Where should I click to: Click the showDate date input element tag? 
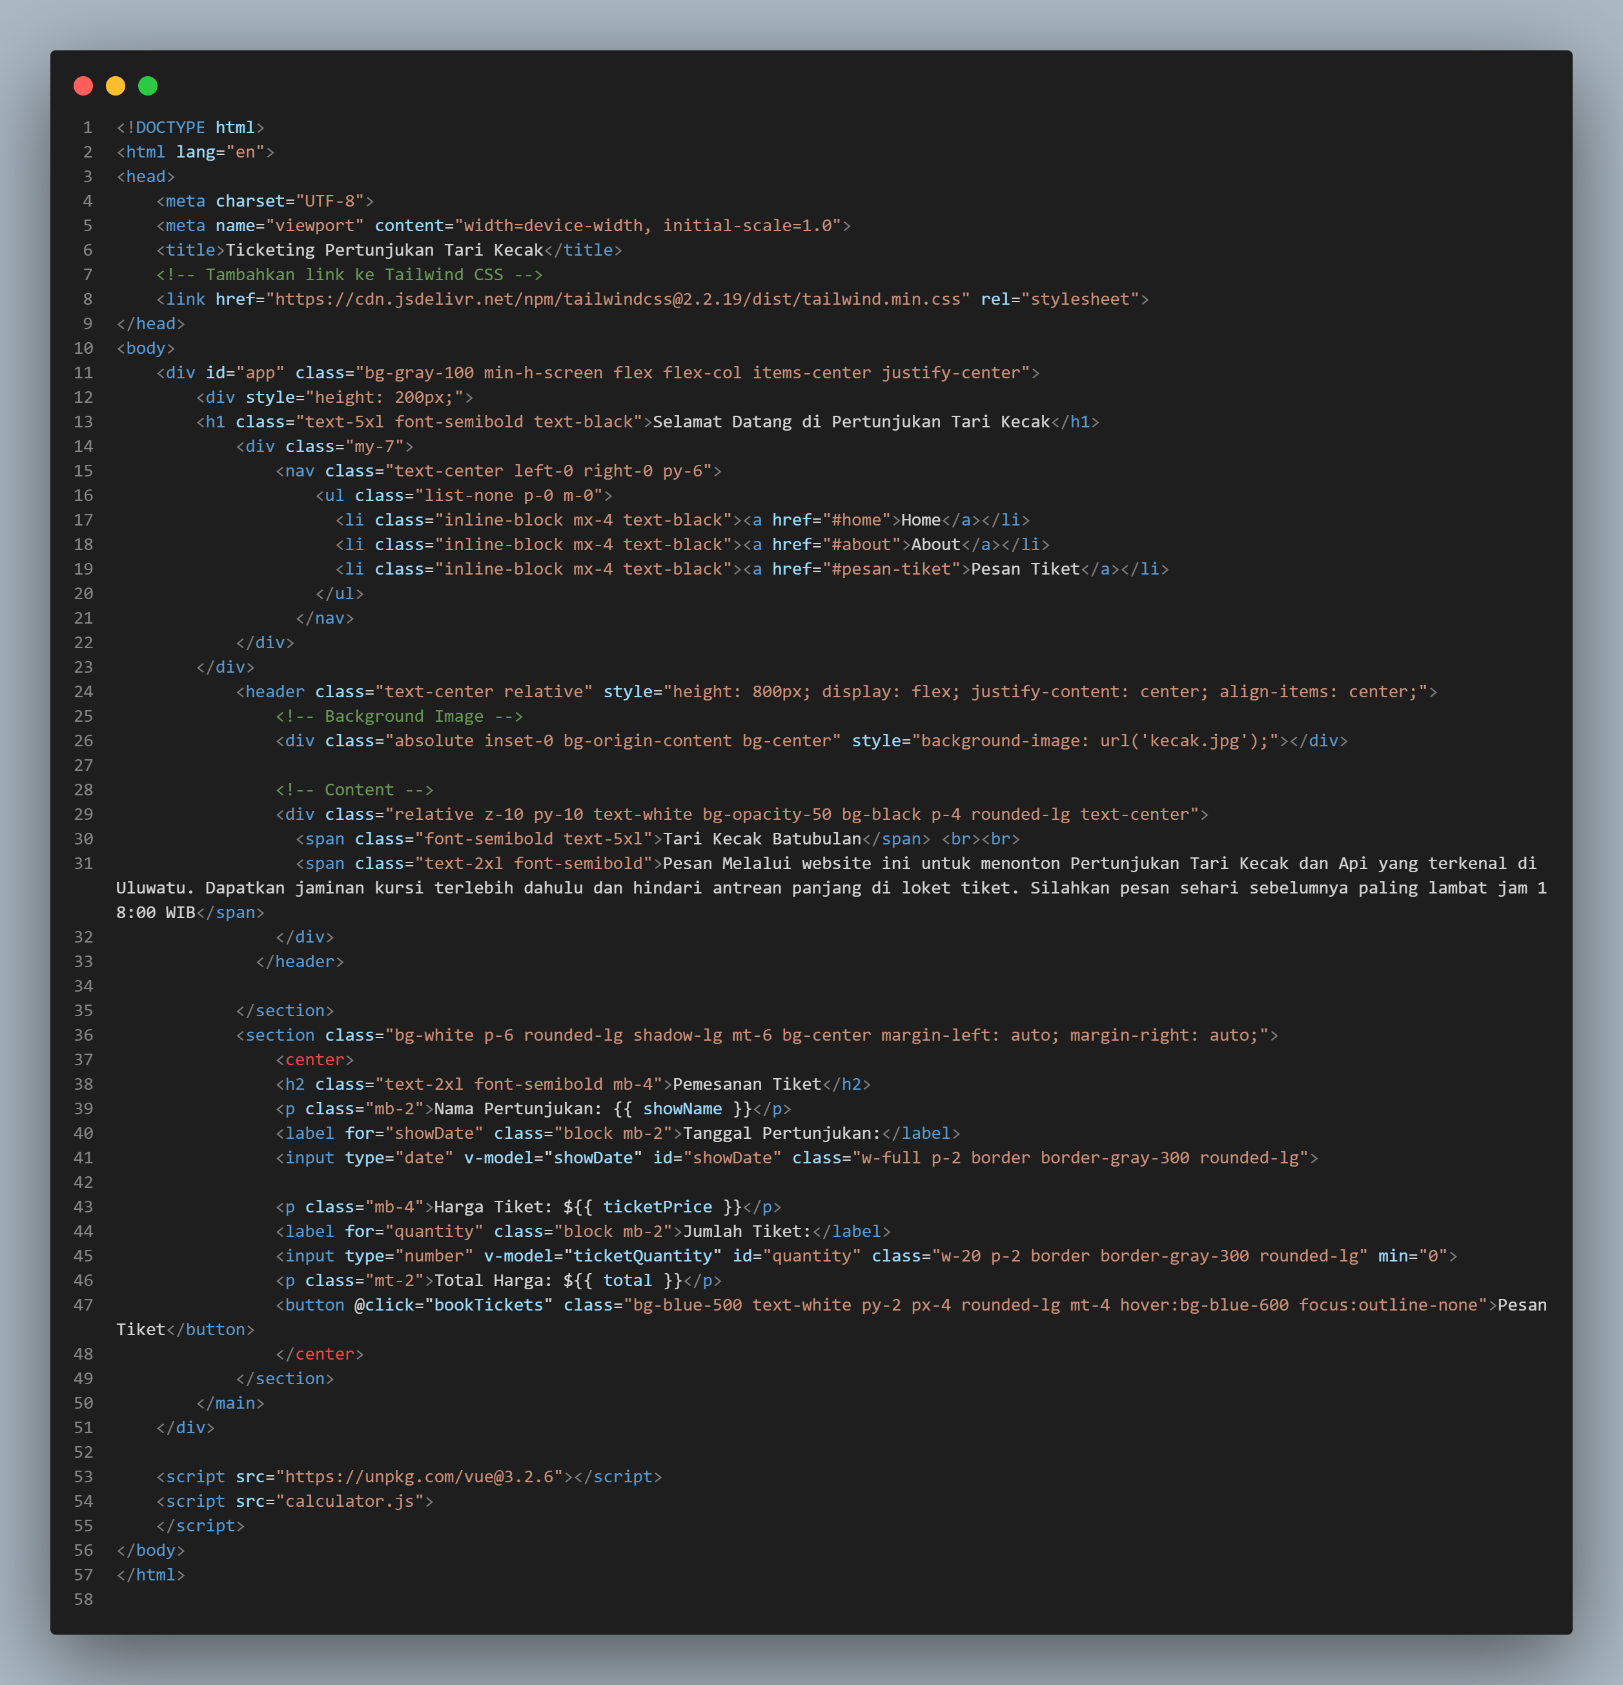point(308,1157)
